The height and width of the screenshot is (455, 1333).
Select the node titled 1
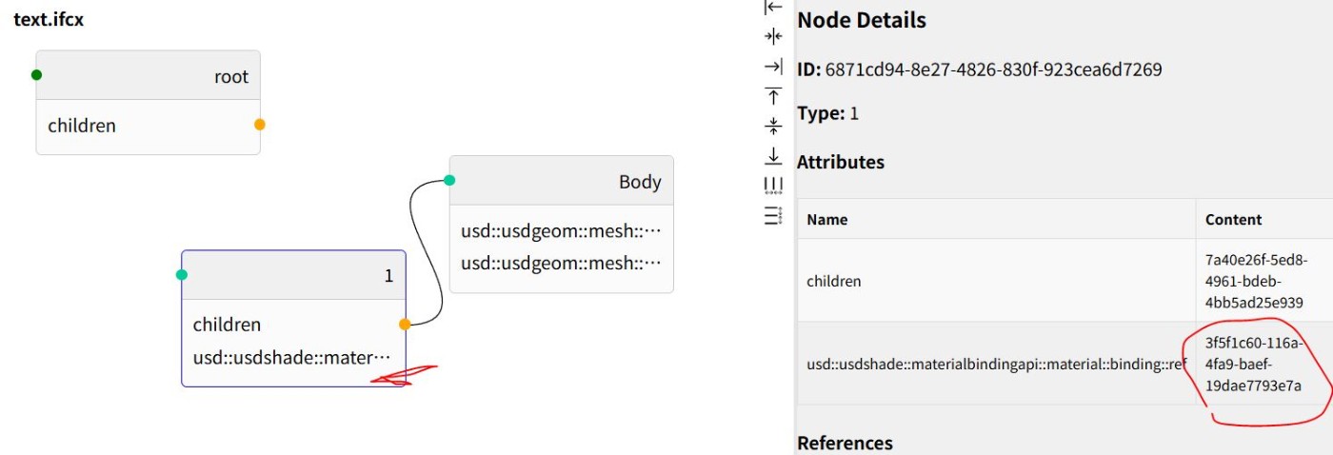click(293, 275)
